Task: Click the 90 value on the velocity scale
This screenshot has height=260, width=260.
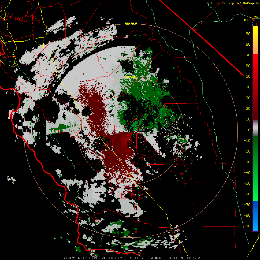Action: pyautogui.click(x=248, y=34)
